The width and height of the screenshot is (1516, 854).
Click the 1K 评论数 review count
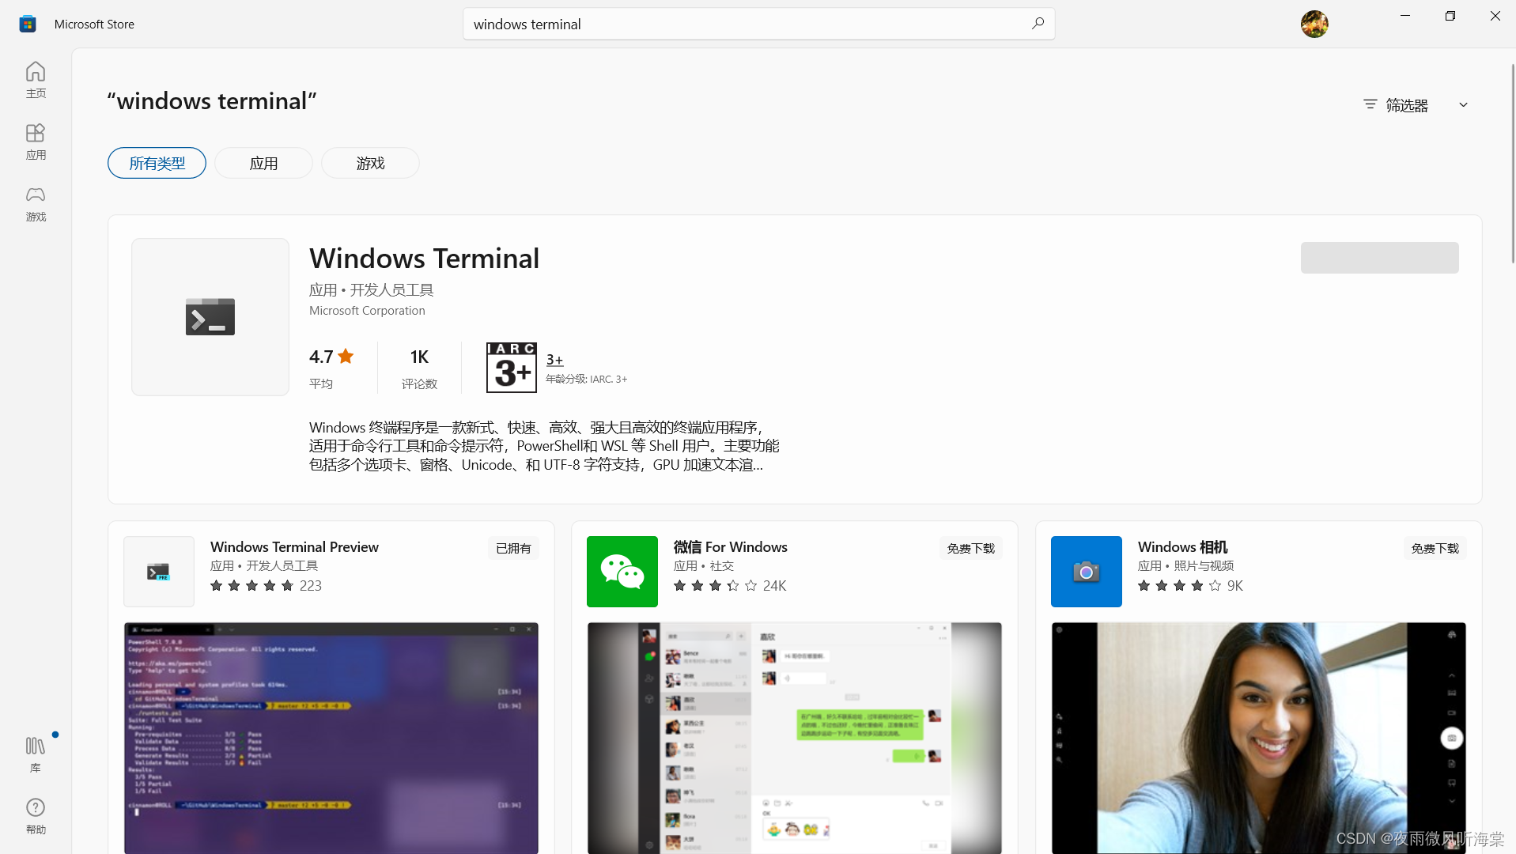tap(419, 368)
